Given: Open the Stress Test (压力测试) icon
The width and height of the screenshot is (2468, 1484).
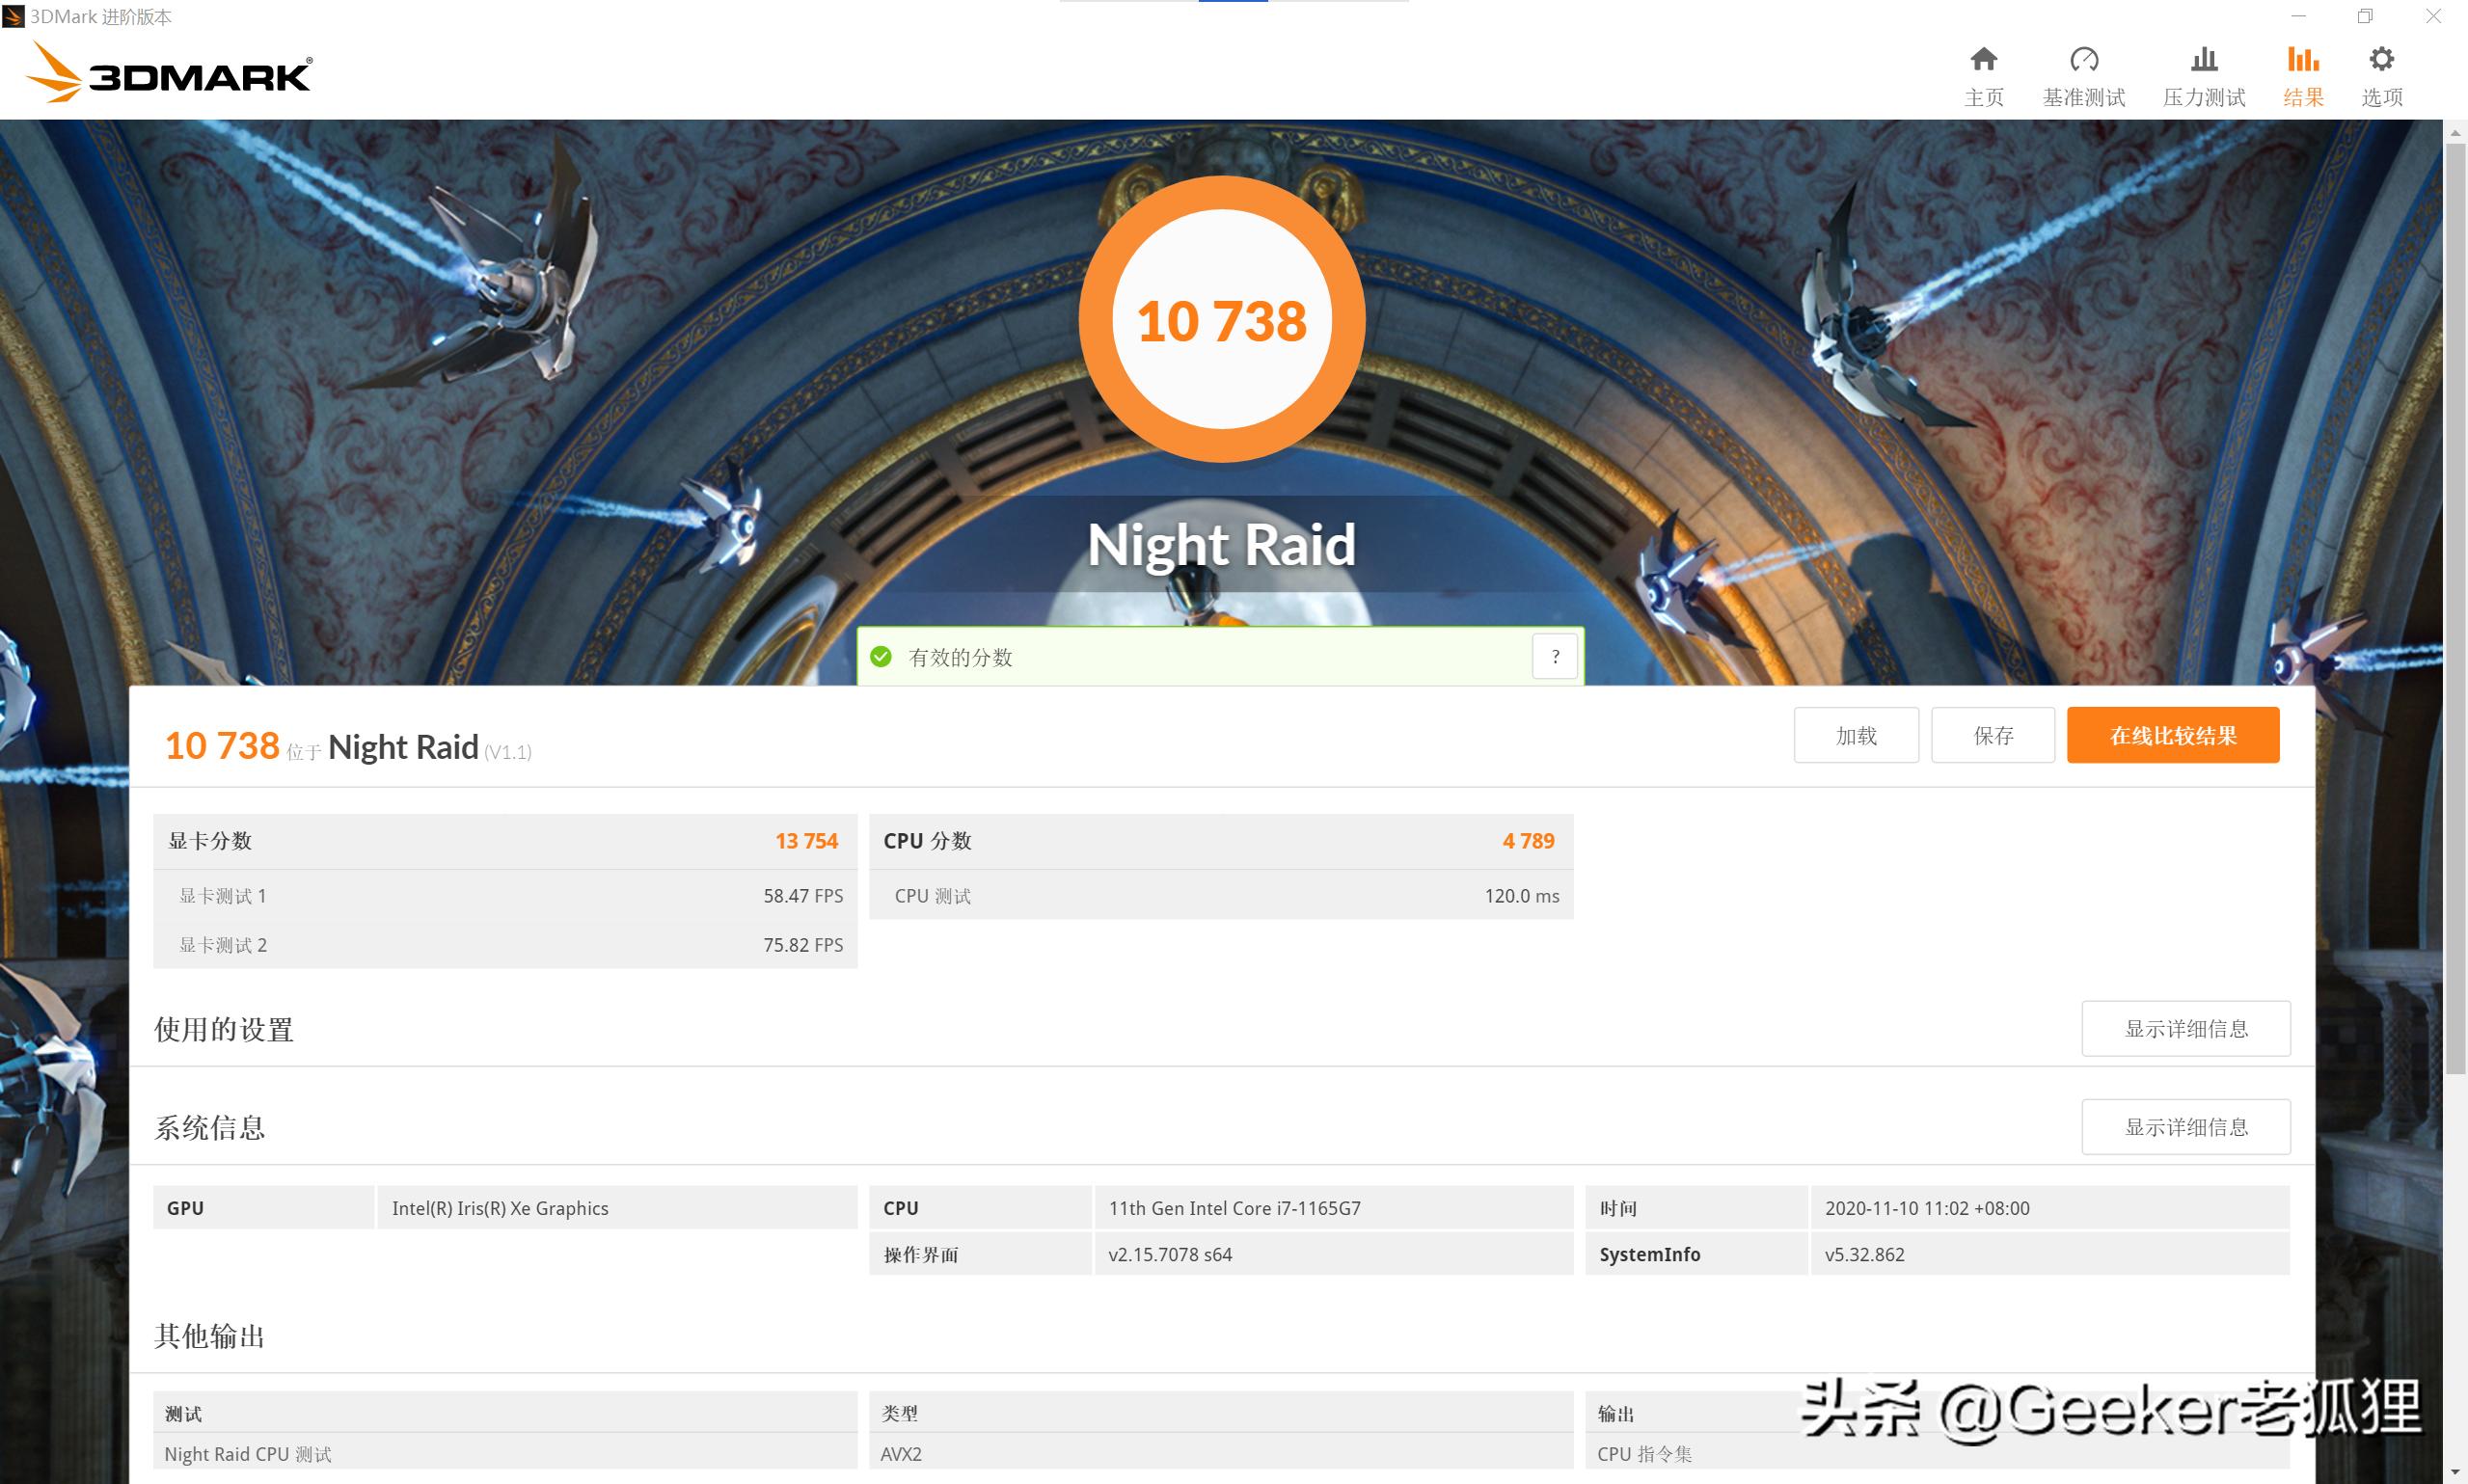Looking at the screenshot, I should tap(2204, 60).
